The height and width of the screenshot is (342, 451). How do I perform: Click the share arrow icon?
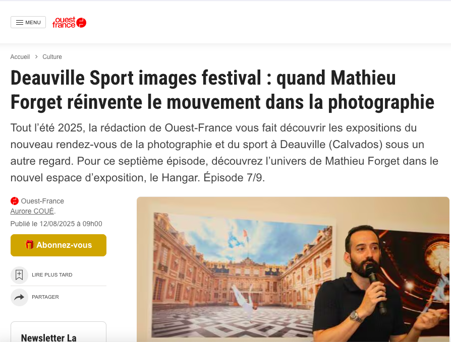pos(19,297)
